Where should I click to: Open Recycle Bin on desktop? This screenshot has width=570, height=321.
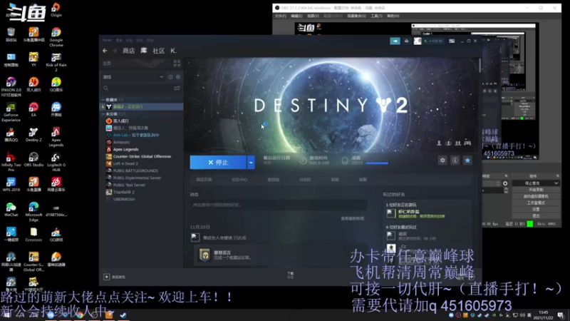coord(11,34)
